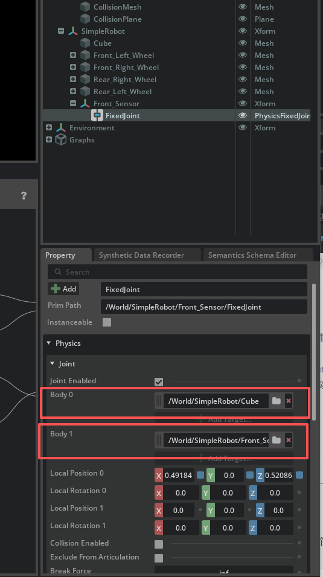Viewport: 323px width, 577px height.
Task: Click the question mark help icon
Action: coord(24,196)
